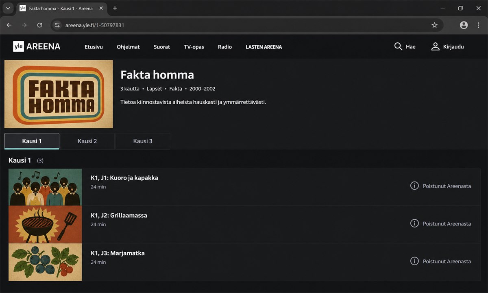Go to Lasten Areena
Image resolution: width=488 pixels, height=293 pixels.
[x=264, y=47]
